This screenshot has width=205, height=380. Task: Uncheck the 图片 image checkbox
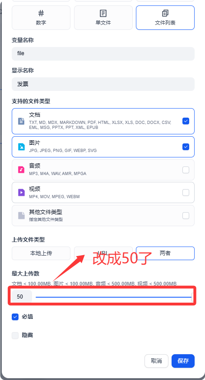pos(186,147)
